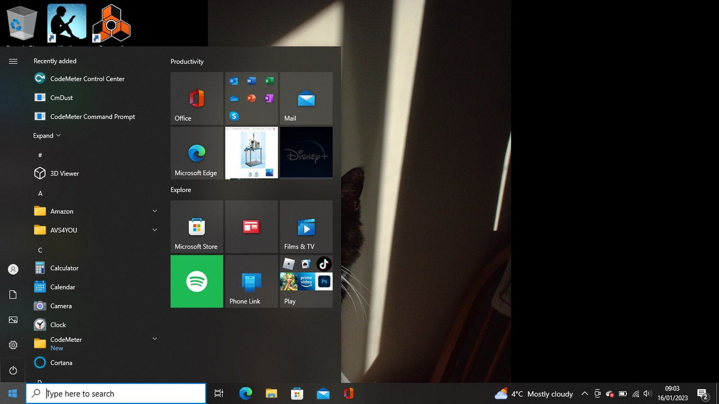Screen dimensions: 719x404
Task: Click the Productivity group heading
Action: (x=187, y=62)
